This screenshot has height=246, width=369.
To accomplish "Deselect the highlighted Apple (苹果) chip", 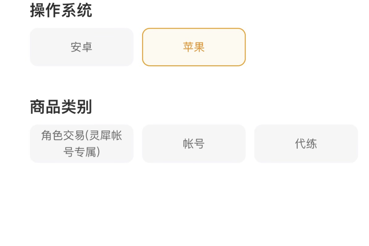I will click(194, 47).
